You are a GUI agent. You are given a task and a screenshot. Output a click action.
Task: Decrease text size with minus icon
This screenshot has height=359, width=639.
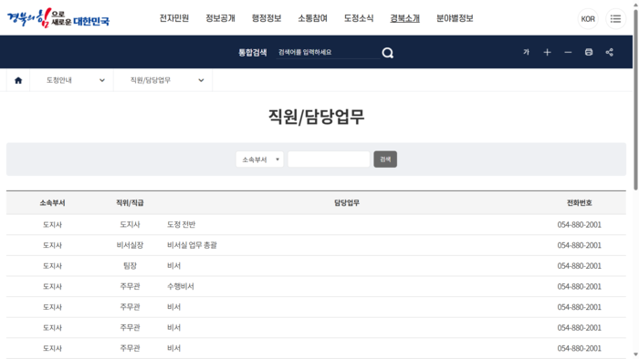pyautogui.click(x=568, y=52)
